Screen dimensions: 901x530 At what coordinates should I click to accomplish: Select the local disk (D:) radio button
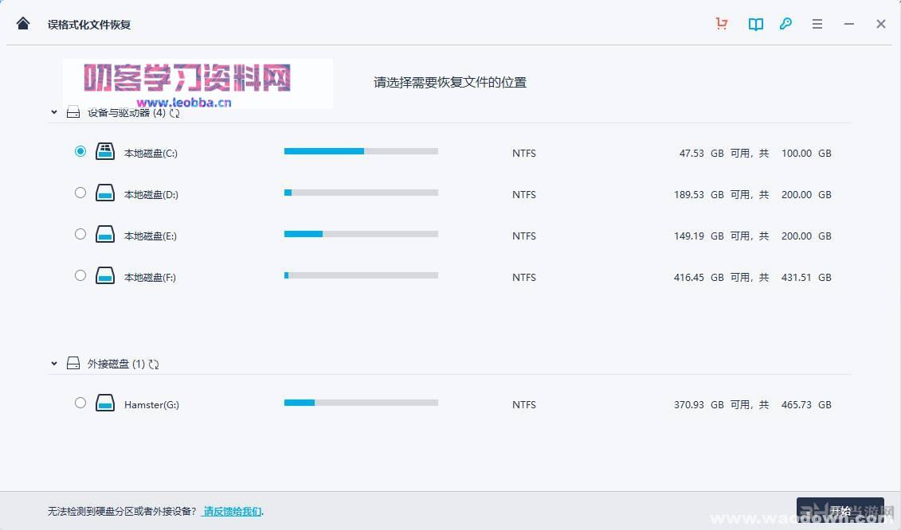[80, 193]
